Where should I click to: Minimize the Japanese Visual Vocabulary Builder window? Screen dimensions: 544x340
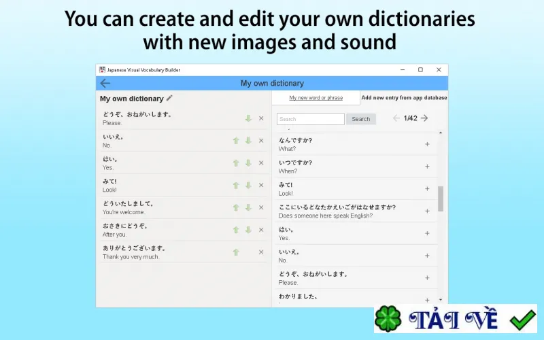click(403, 70)
